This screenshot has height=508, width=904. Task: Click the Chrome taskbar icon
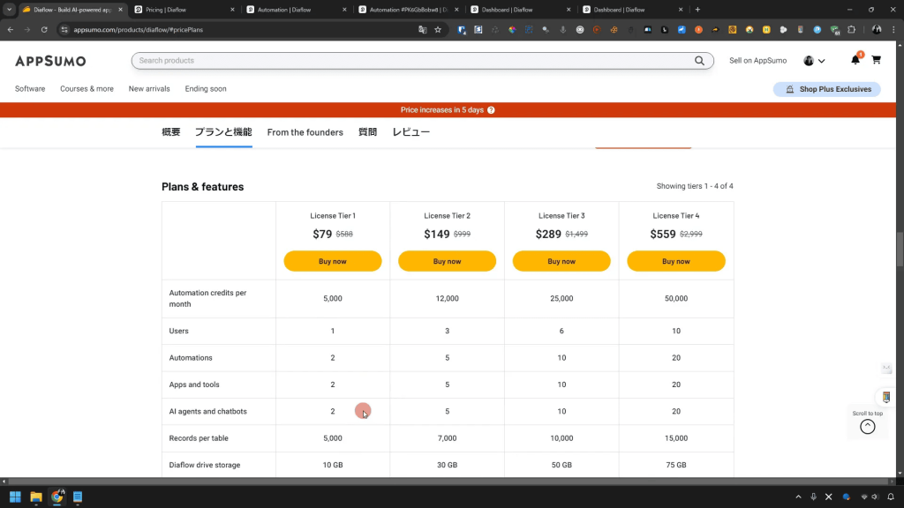56,497
